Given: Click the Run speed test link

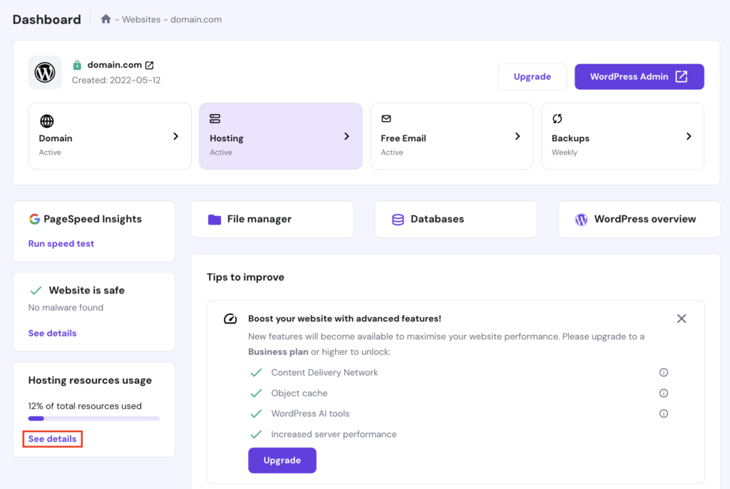Looking at the screenshot, I should coord(61,243).
